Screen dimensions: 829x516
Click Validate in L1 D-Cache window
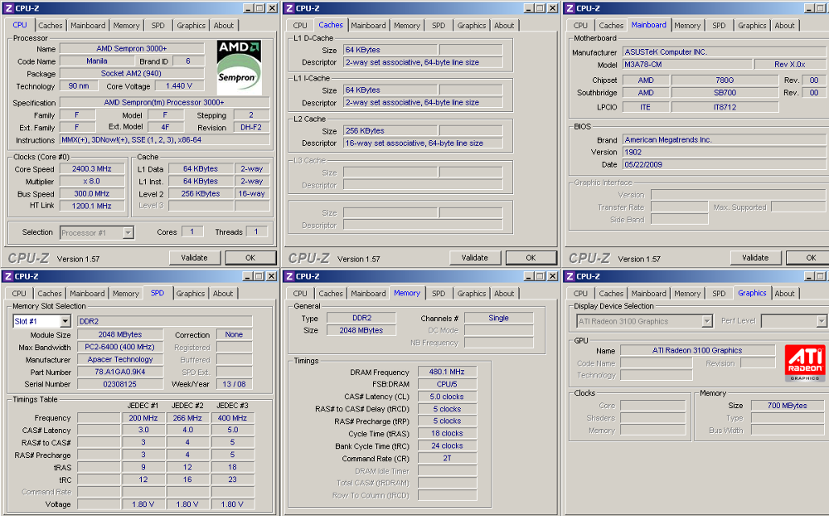[475, 258]
